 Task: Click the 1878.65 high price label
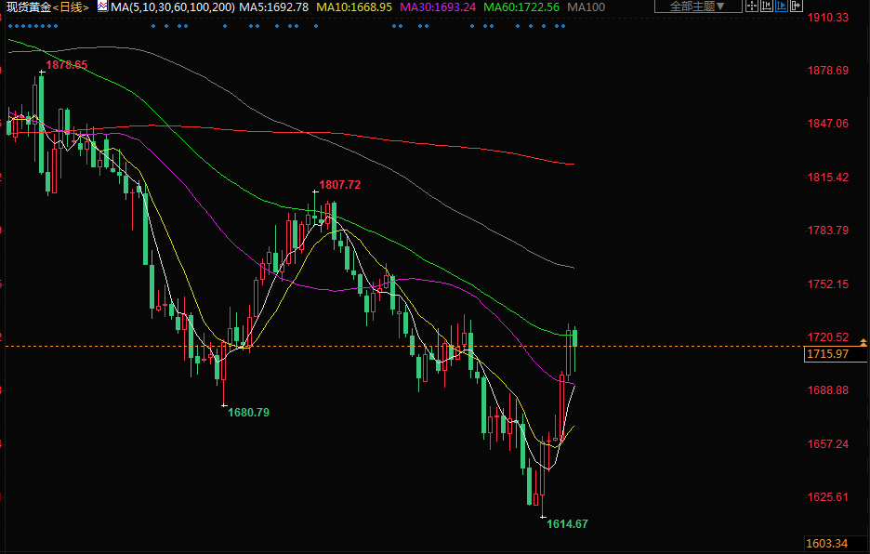click(67, 64)
